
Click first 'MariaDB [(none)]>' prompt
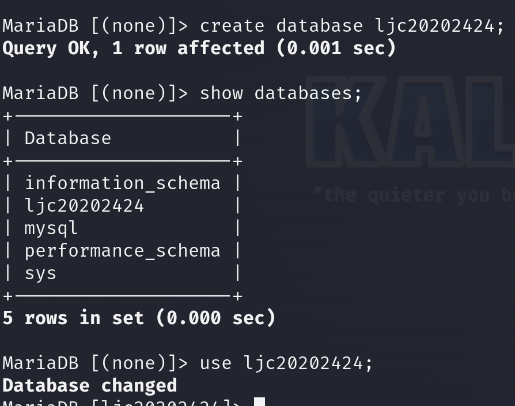coord(95,26)
